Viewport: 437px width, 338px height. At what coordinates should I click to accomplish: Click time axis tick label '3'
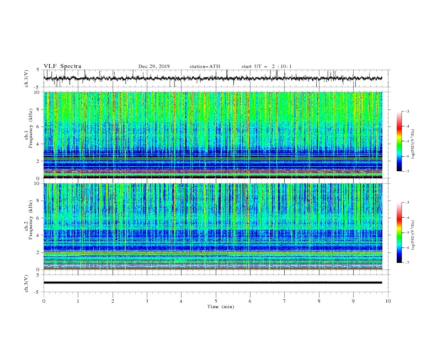pos(147,301)
